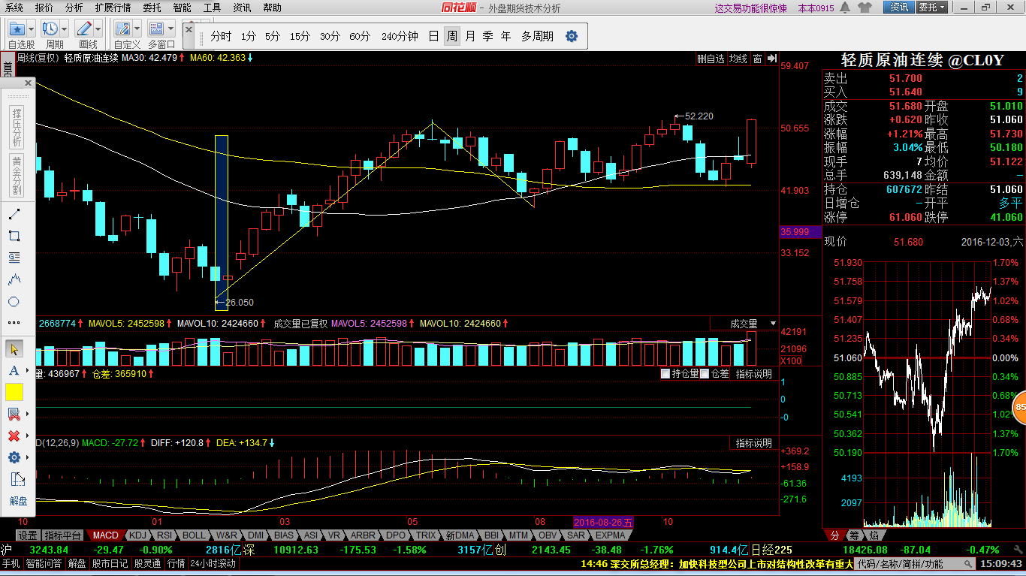Expand the 画线 dropdown arrow
The width and height of the screenshot is (1026, 576).
[98, 29]
